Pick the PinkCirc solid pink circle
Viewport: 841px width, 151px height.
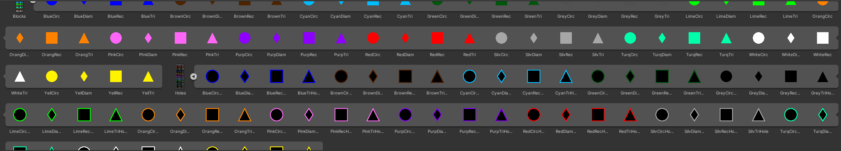tap(116, 38)
